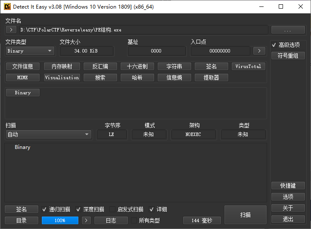Screen dimensions: 311x229
Task: Click the arrow button next to entry point
Action: (x=259, y=51)
